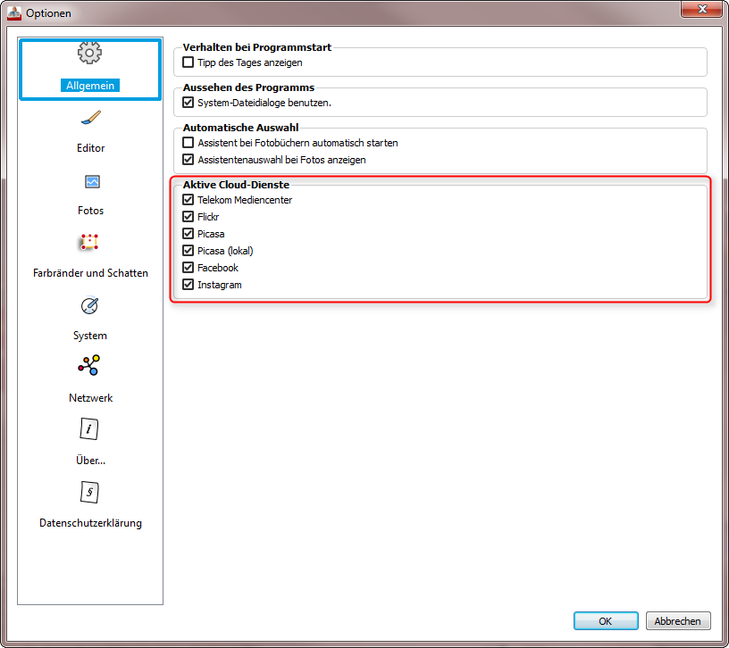The image size is (729, 648).
Task: Enable Assistent bei Fotobüchern automatisch starten
Action: tap(188, 142)
